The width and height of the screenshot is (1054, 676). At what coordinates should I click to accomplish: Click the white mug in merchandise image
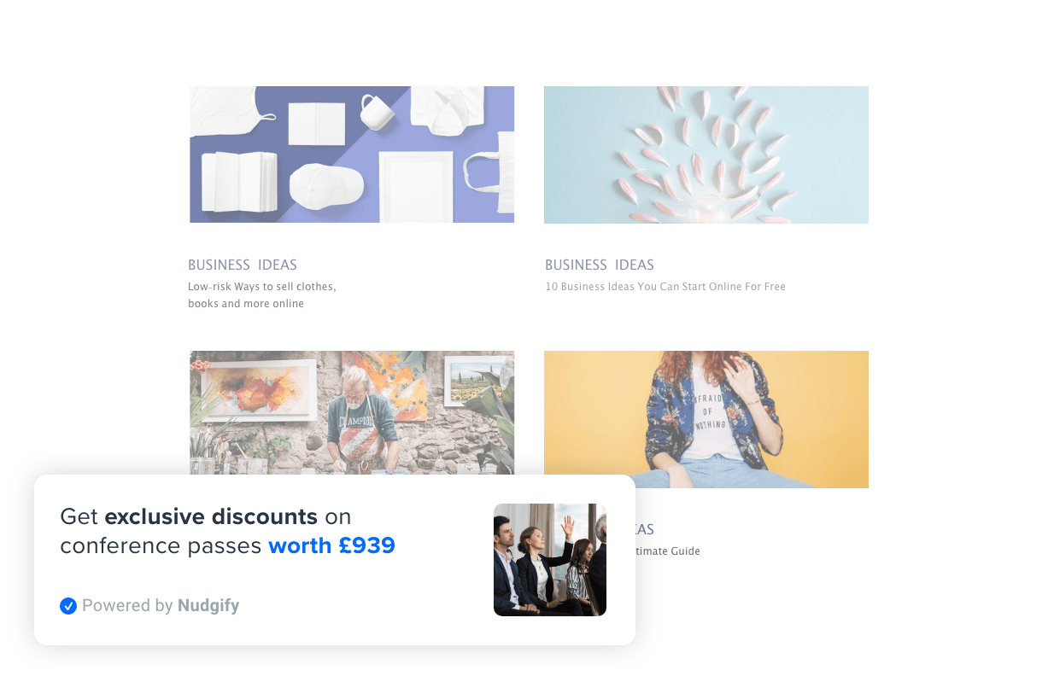377,111
